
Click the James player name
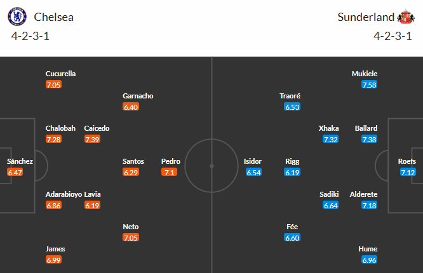[55, 249]
